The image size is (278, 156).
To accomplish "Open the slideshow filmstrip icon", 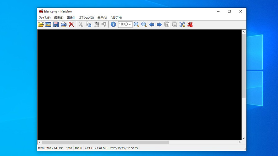I will (x=48, y=24).
